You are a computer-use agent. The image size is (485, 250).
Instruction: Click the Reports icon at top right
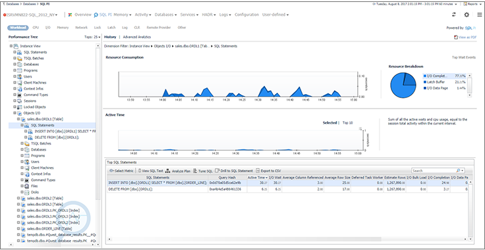click(465, 4)
